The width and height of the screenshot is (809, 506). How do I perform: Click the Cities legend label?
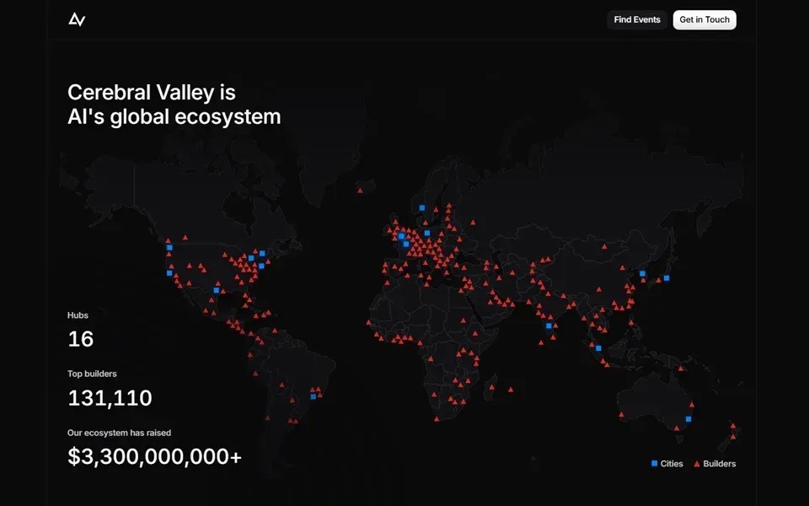pyautogui.click(x=672, y=464)
